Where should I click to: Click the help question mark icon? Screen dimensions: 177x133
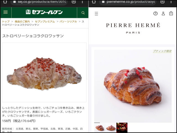click(x=155, y=14)
